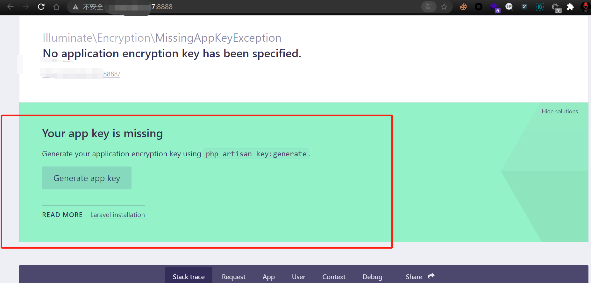Switch to the Context tab

pos(334,277)
